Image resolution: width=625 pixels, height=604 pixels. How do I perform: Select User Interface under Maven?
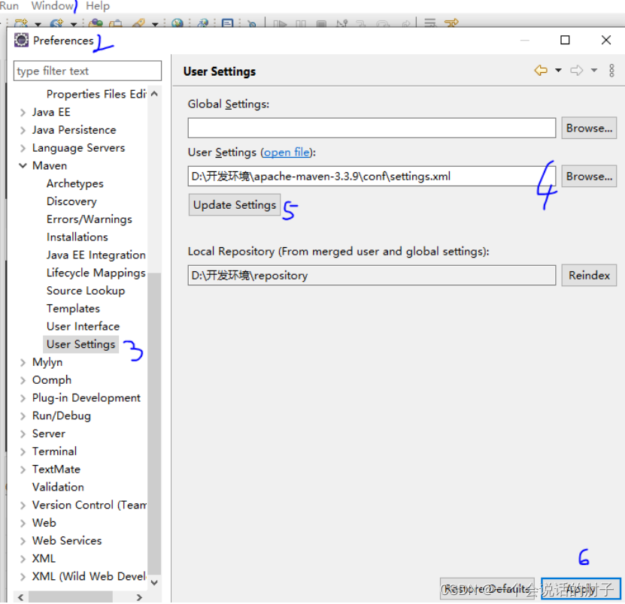[x=83, y=327]
